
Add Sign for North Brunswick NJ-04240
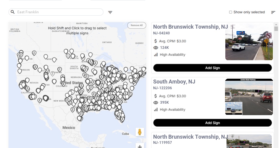(212, 68)
